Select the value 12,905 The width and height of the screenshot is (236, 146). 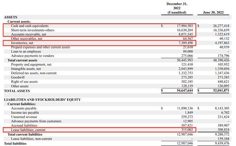click(x=188, y=121)
